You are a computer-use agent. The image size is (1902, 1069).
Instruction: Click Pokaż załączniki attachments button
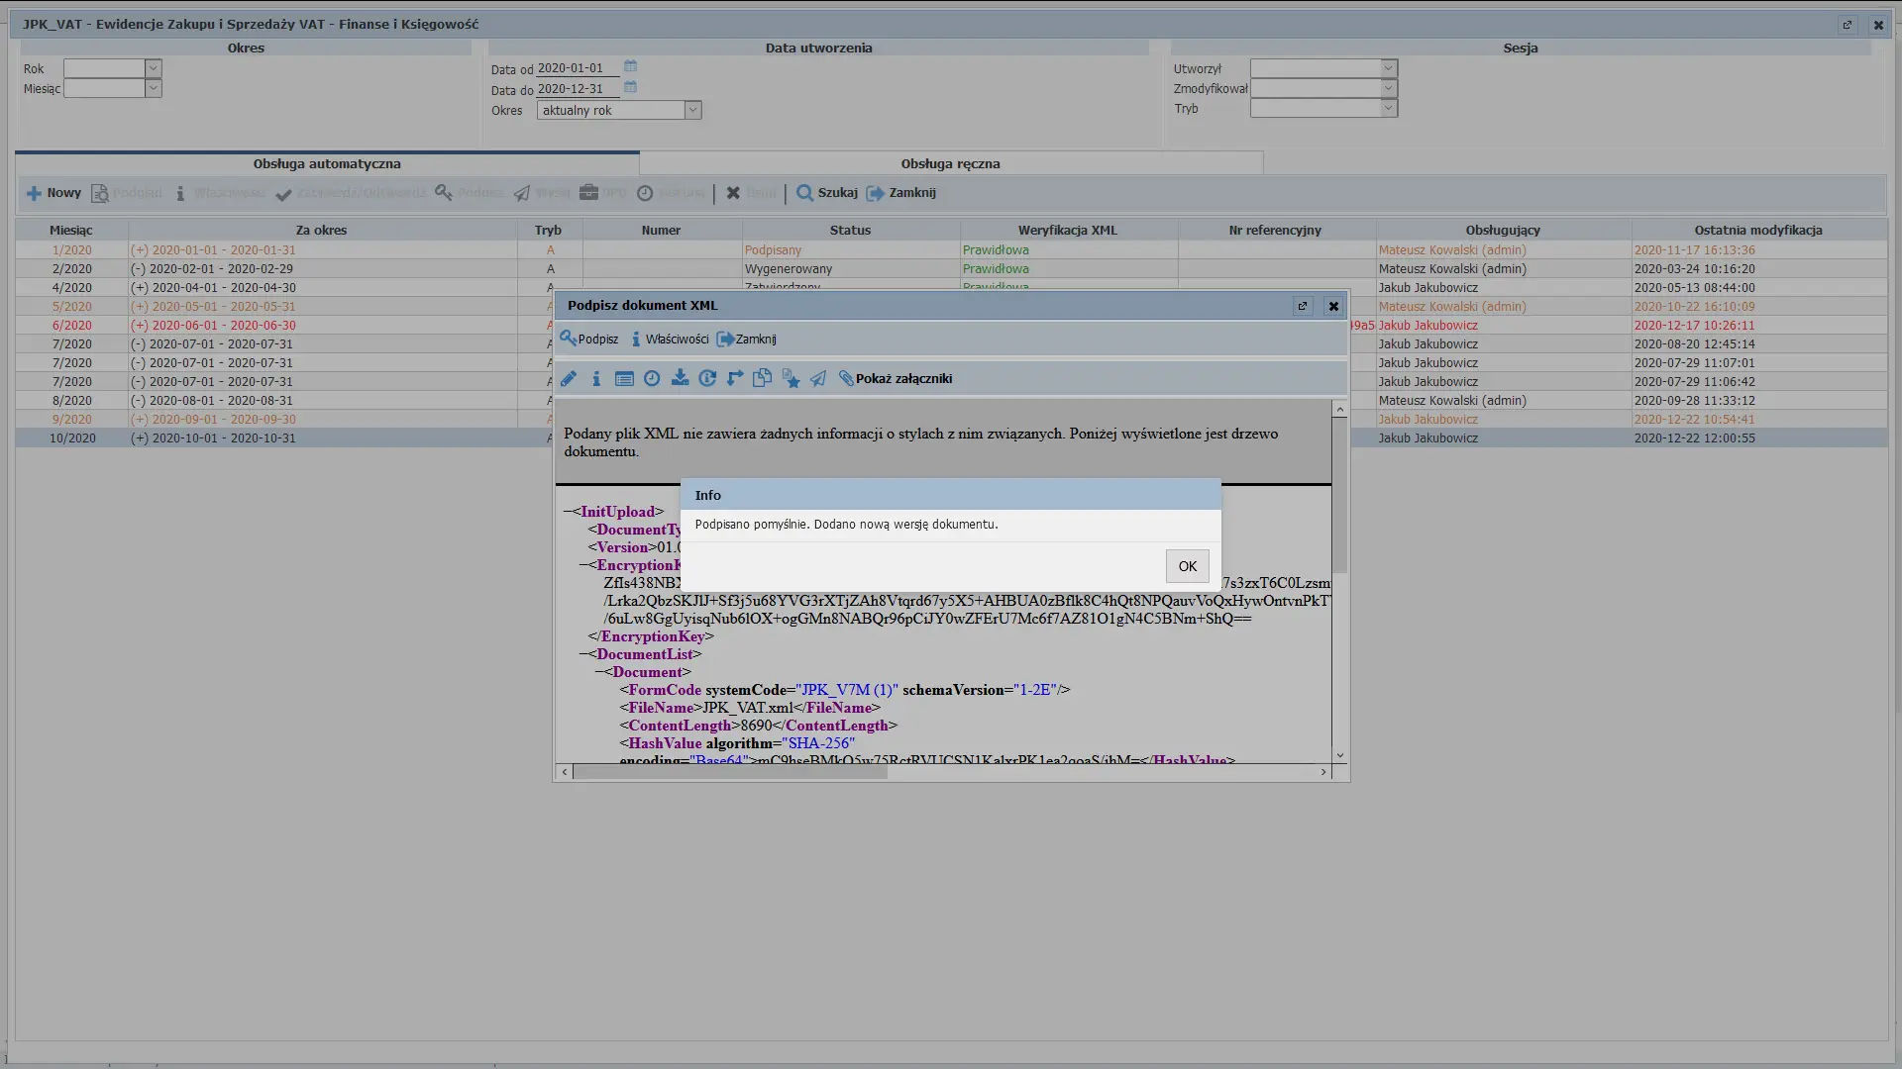tap(896, 378)
